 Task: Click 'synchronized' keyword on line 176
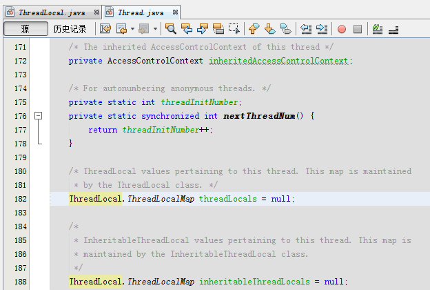point(170,116)
